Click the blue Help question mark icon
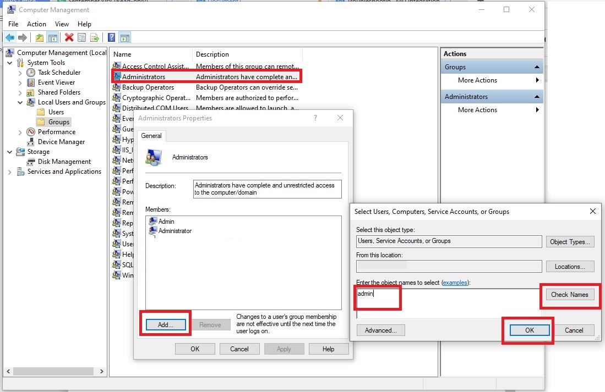The width and height of the screenshot is (605, 392). pos(111,37)
